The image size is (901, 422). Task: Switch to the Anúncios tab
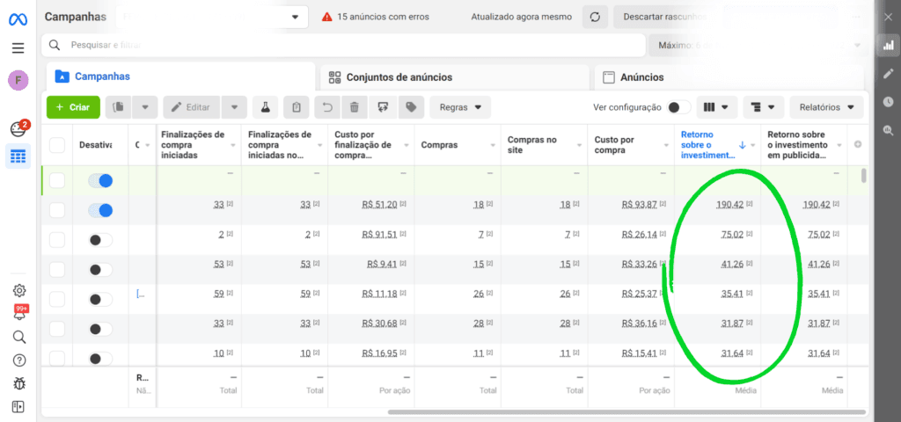[x=641, y=77]
